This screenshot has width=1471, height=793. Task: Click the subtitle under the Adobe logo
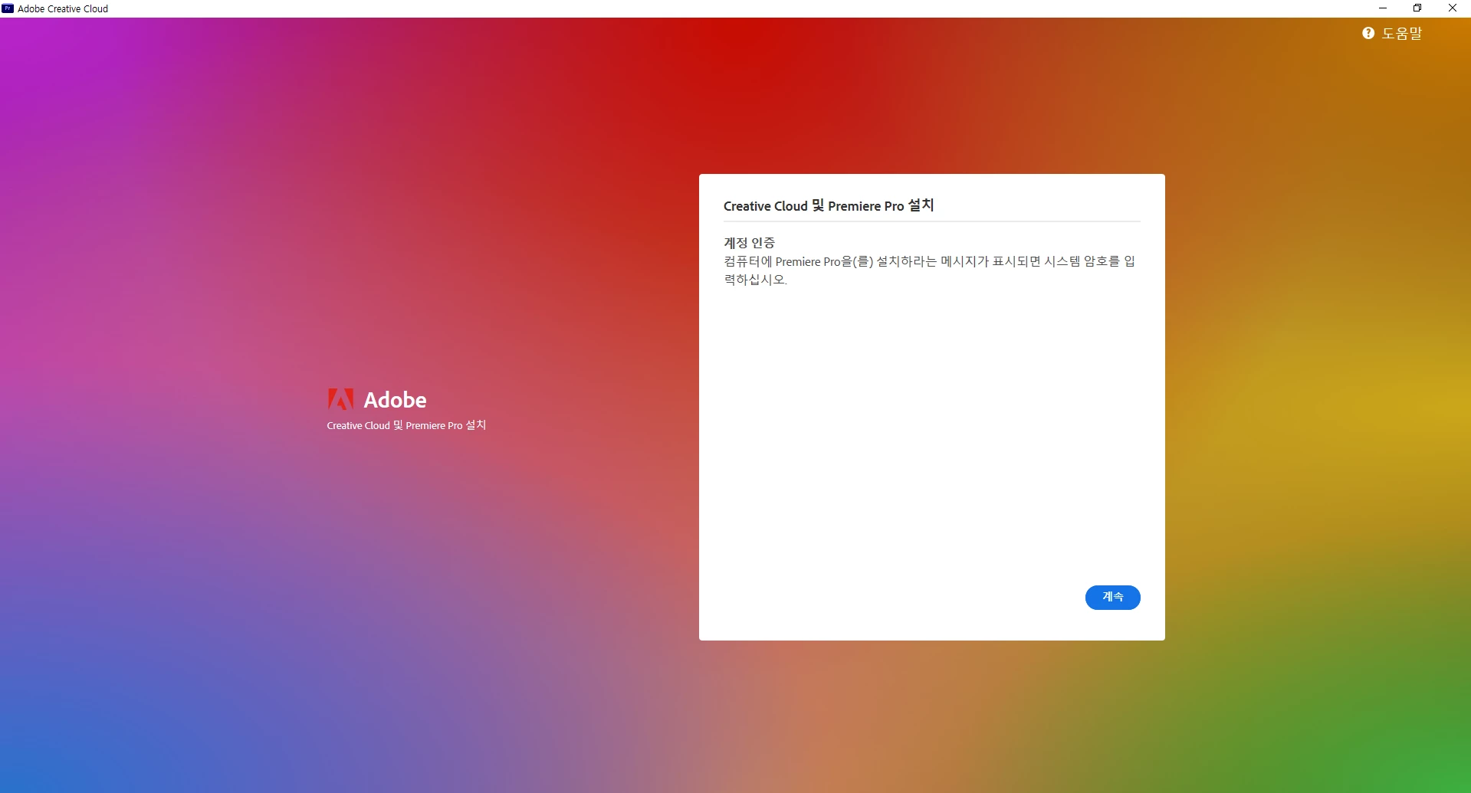(x=406, y=425)
